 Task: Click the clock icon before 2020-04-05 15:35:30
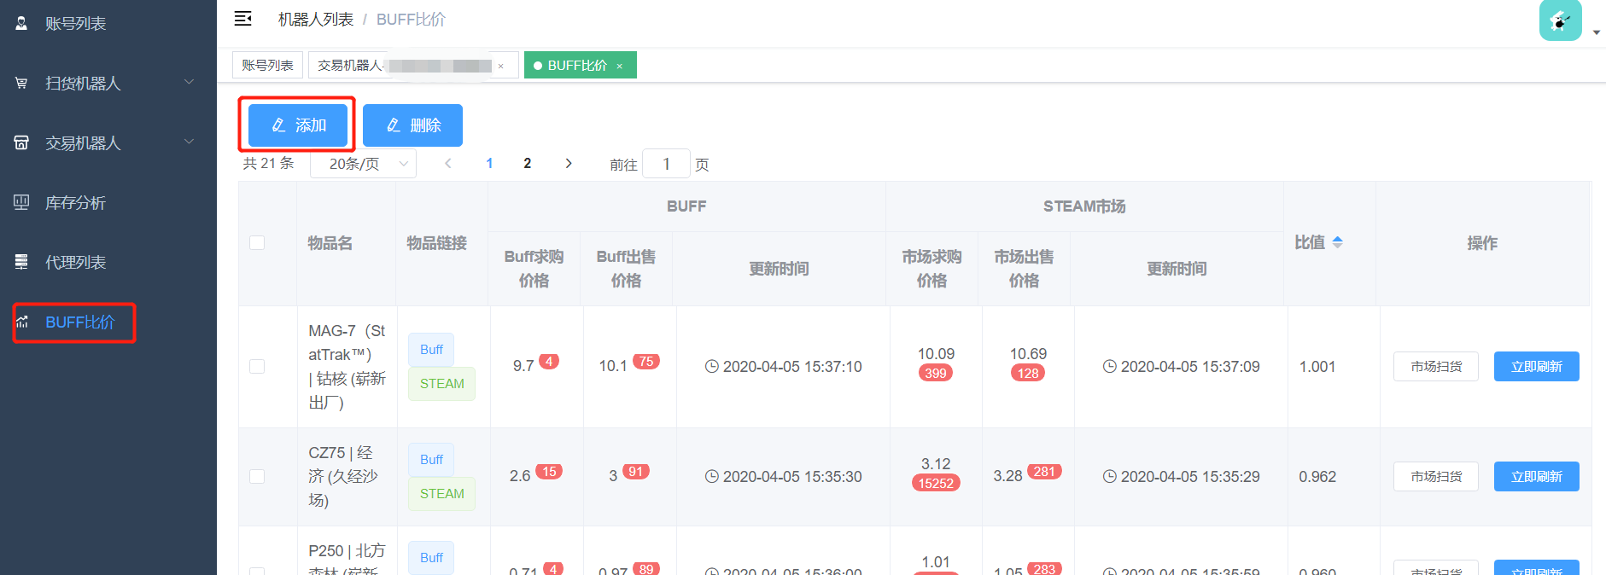point(712,476)
